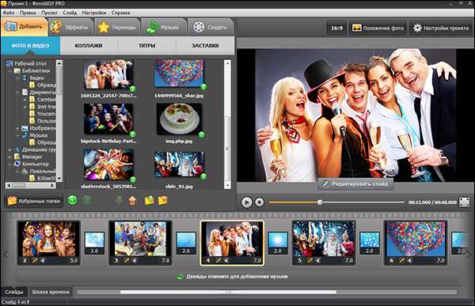This screenshot has width=475, height=306.
Task: Click the preview playback progress slider
Action: point(336,202)
